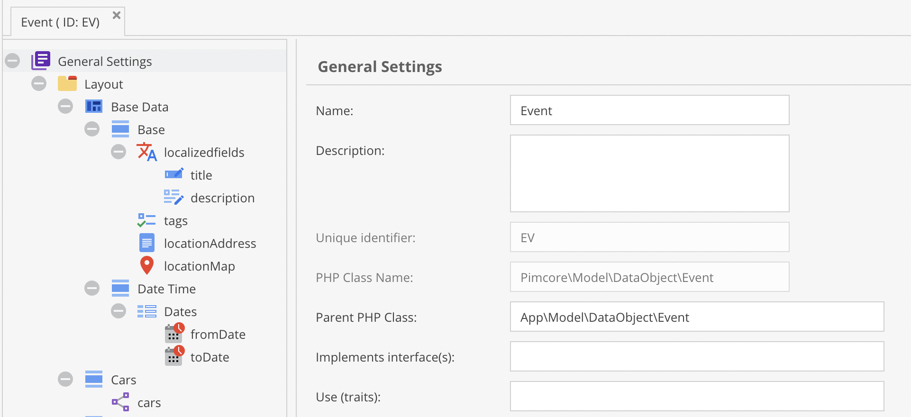Screen dimensions: 911x417
Task: Focus the Description text area
Action: click(x=649, y=173)
